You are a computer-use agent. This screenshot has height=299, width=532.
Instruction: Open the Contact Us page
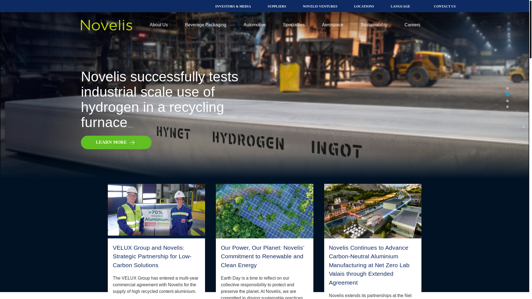click(445, 6)
